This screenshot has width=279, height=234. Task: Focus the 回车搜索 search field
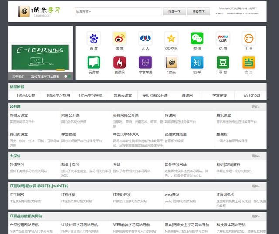pos(118,12)
